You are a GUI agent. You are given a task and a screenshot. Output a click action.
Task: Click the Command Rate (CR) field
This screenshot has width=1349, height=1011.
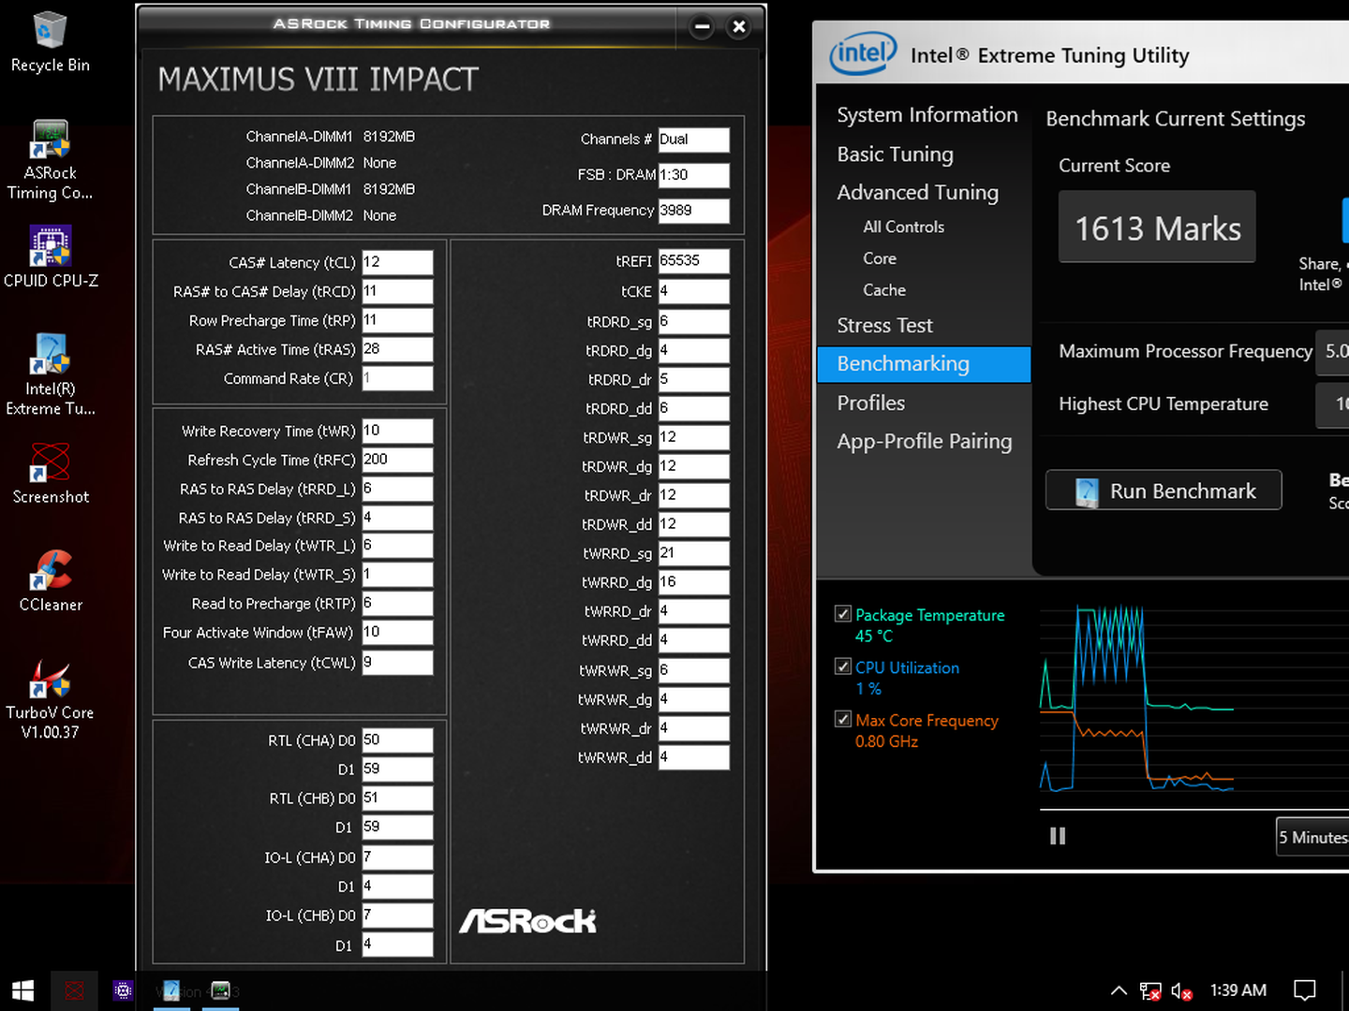click(397, 378)
